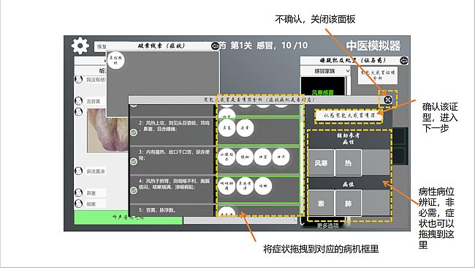Click the 认为寒包火感冒有理 confirm button
The width and height of the screenshot is (475, 268).
(x=349, y=116)
